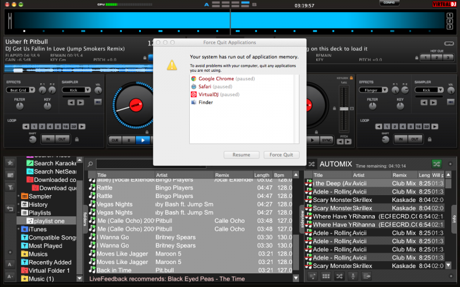Click browser filter folder add icon
The height and width of the screenshot is (287, 460).
[10, 188]
